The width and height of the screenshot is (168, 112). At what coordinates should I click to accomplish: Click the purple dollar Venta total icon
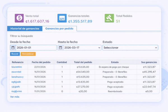point(19,18)
